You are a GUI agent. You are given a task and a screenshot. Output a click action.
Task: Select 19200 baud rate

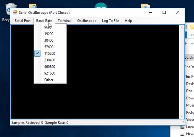click(50, 34)
